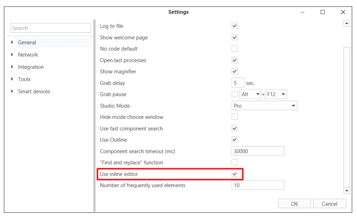357x216 pixels.
Task: Uncheck the Show magnifier option
Action: coord(235,71)
